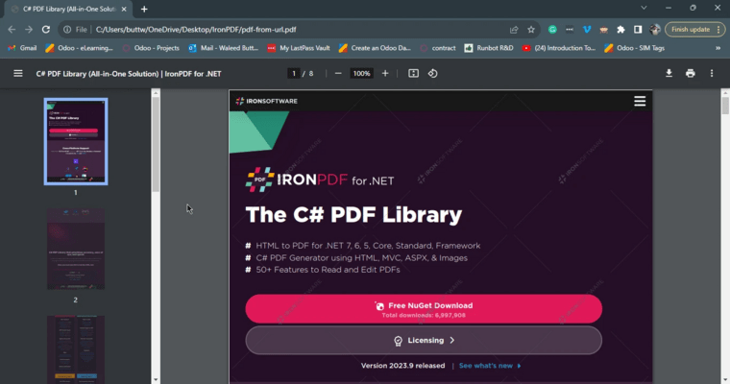Zoom out with the minus icon
This screenshot has width=730, height=384.
[338, 74]
